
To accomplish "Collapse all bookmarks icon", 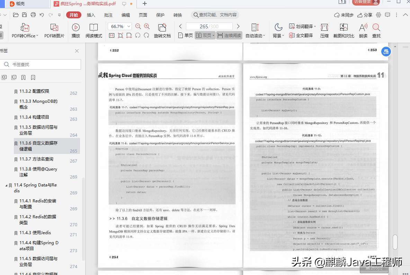I will tap(14, 77).
